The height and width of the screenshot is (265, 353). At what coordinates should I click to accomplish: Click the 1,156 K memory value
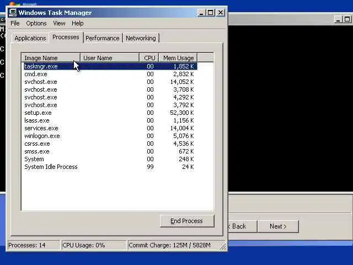click(184, 120)
